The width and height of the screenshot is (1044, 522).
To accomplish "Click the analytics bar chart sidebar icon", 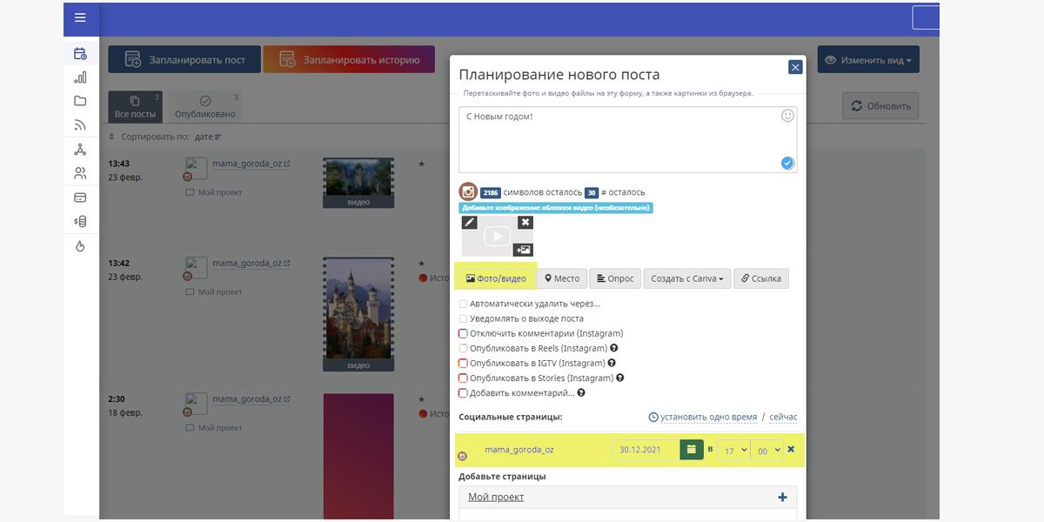I will (80, 77).
